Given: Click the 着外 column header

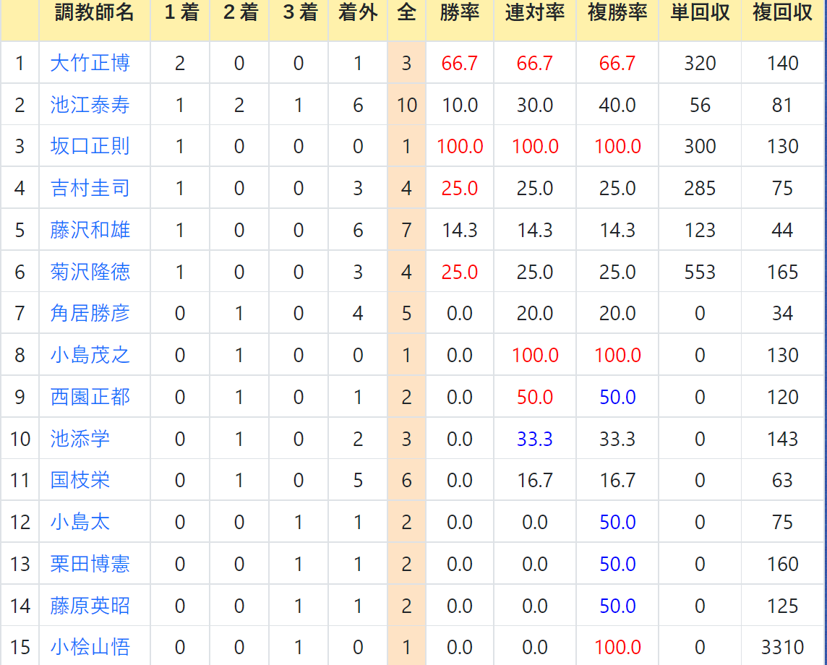Looking at the screenshot, I should click(358, 13).
